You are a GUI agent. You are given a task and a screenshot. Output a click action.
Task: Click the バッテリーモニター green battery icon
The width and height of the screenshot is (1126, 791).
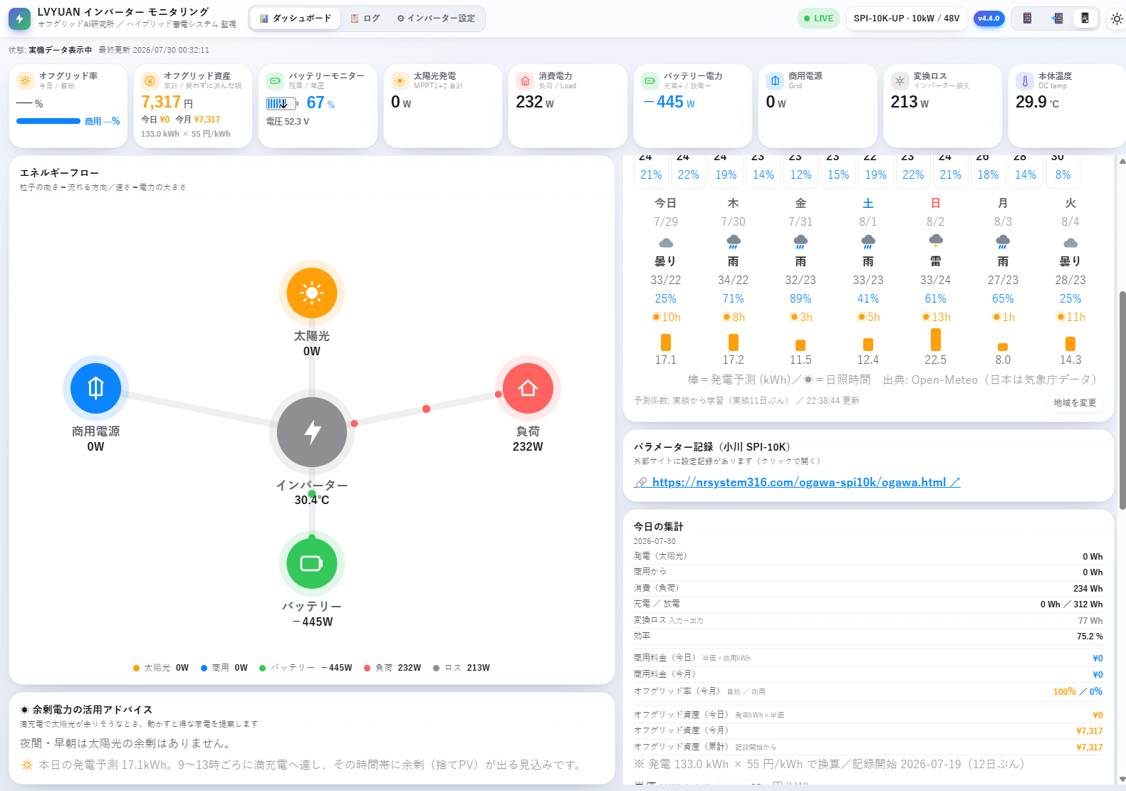tap(275, 80)
